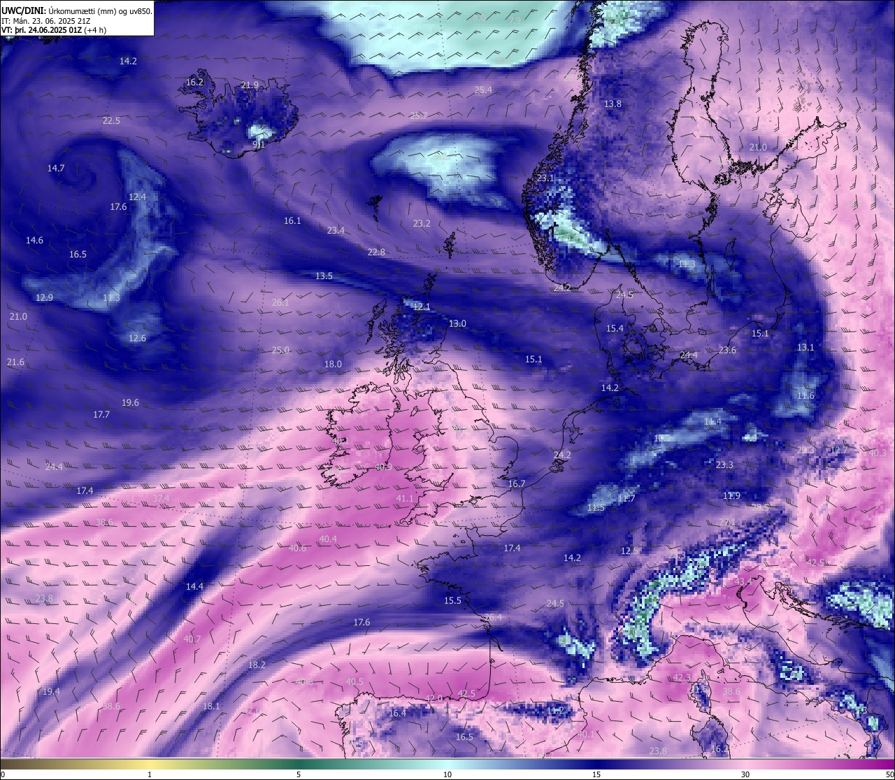Image resolution: width=895 pixels, height=780 pixels.
Task: Select the 21.6 value label
Action: click(15, 362)
